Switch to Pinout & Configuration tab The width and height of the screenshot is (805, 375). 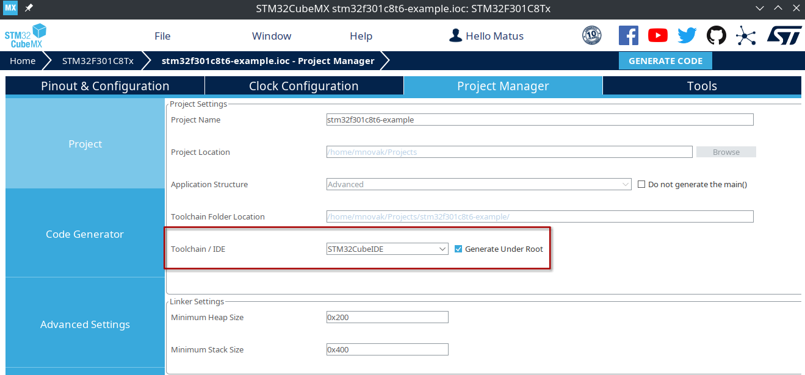[x=105, y=86]
